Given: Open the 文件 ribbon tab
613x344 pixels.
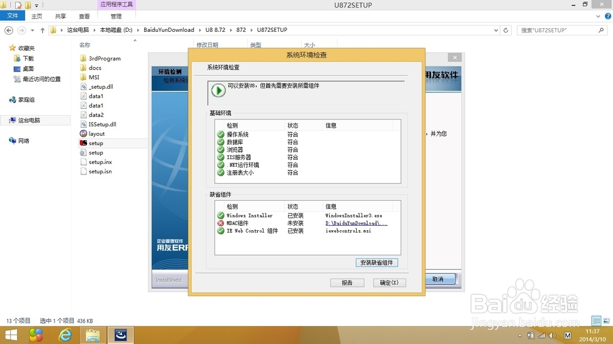Looking at the screenshot, I should tap(12, 16).
